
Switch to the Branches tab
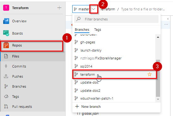(82, 30)
